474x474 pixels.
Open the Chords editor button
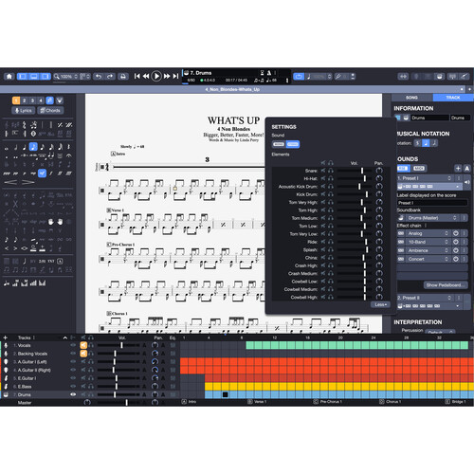point(50,110)
